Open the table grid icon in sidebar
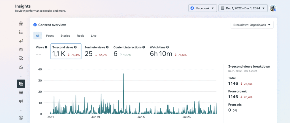 click(x=21, y=92)
